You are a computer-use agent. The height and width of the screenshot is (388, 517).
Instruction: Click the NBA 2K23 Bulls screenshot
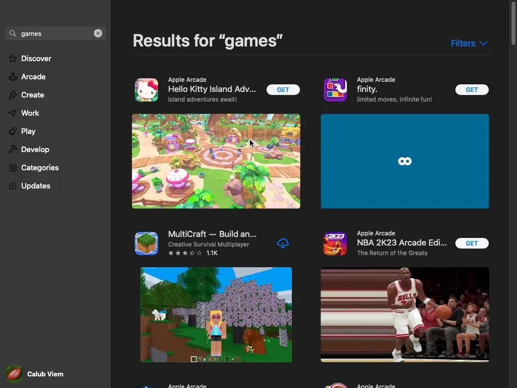[405, 315]
